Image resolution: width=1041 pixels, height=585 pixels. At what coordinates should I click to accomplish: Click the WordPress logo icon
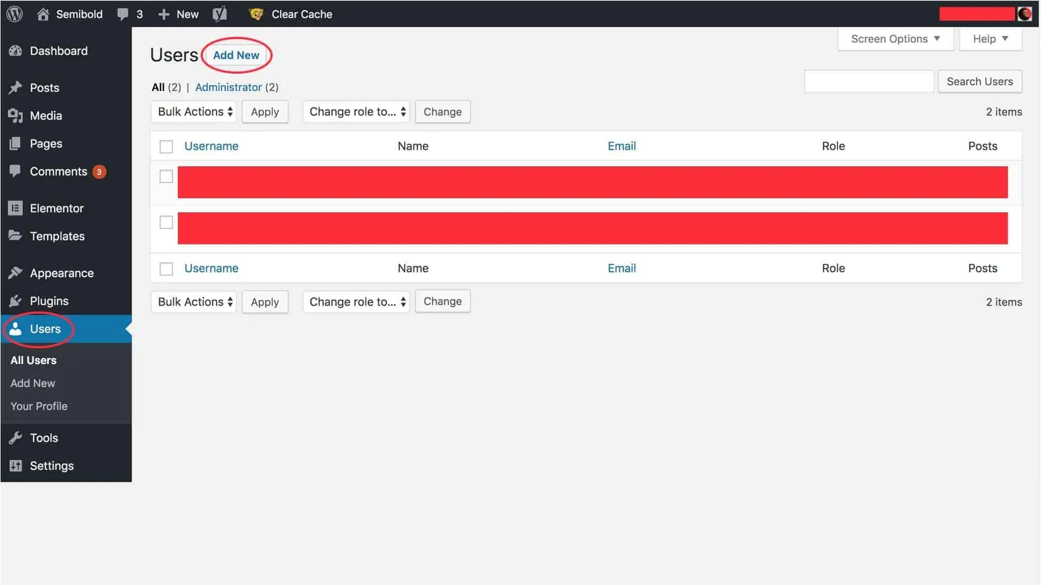14,14
